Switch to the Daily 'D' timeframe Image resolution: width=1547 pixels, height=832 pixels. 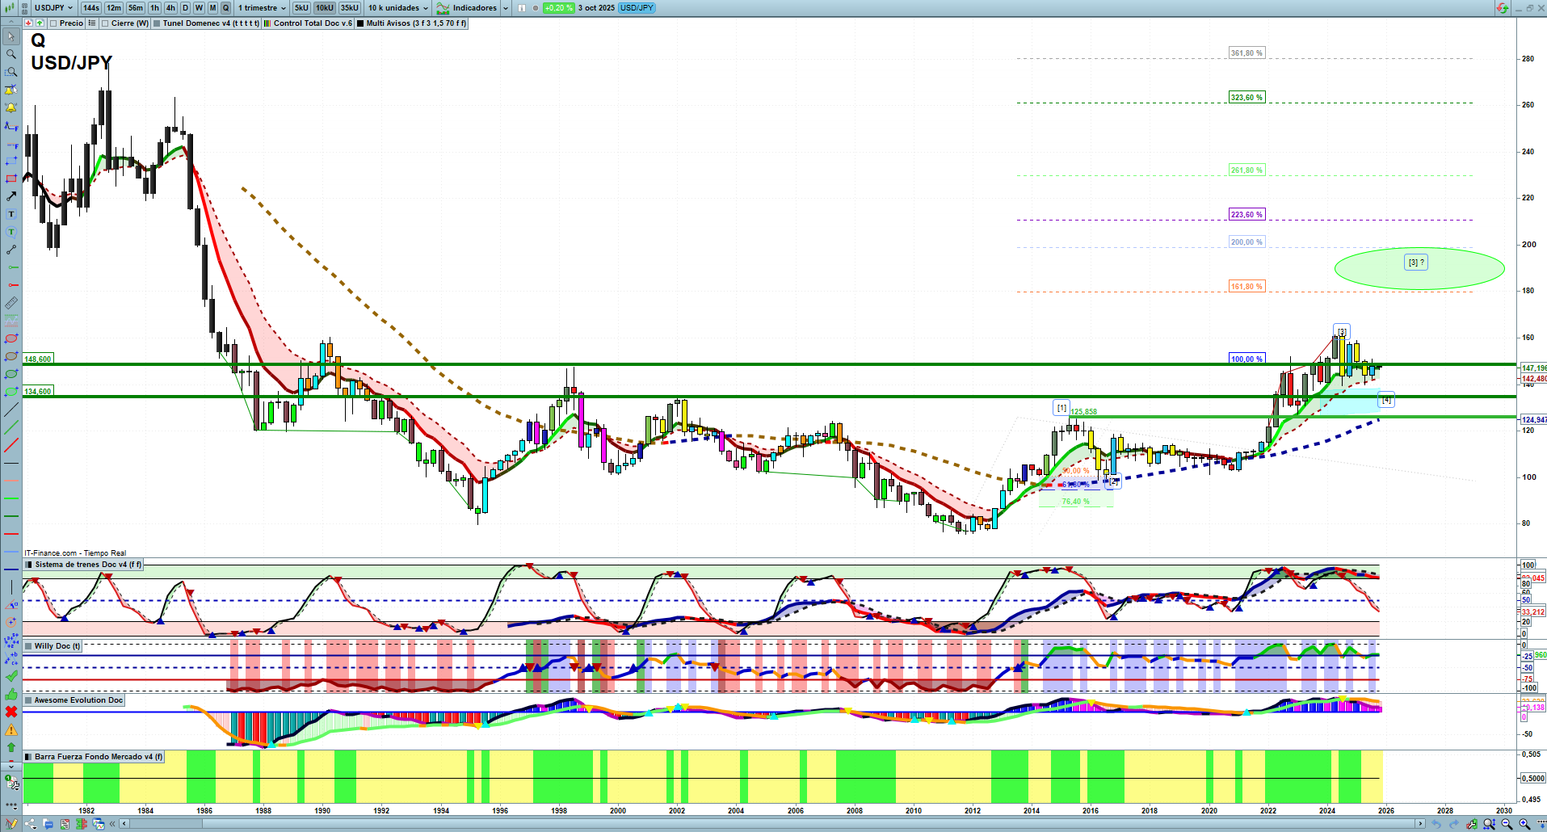(185, 8)
